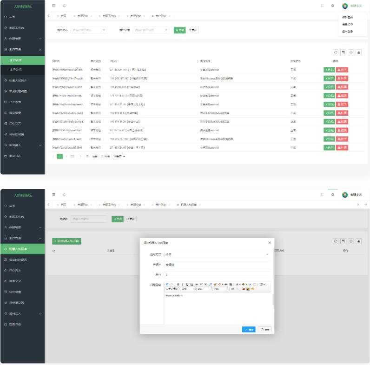Click the green add robot reply button
Viewport: 370px width, 365px height.
(x=67, y=241)
